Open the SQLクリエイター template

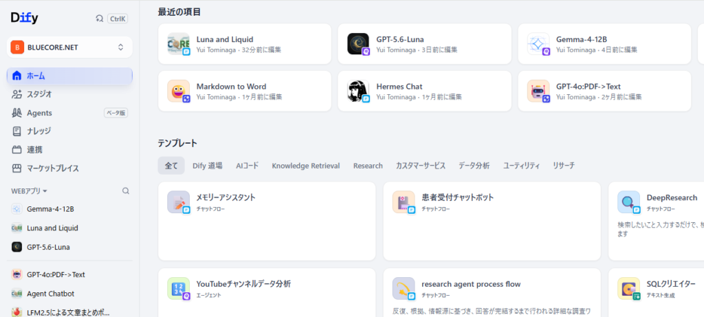pyautogui.click(x=657, y=293)
